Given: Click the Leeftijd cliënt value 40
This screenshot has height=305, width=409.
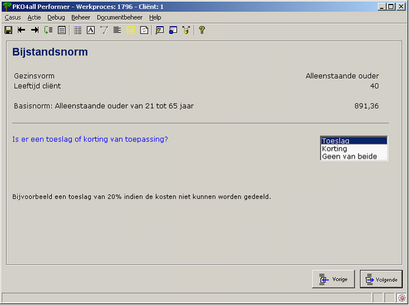Looking at the screenshot, I should pos(375,86).
